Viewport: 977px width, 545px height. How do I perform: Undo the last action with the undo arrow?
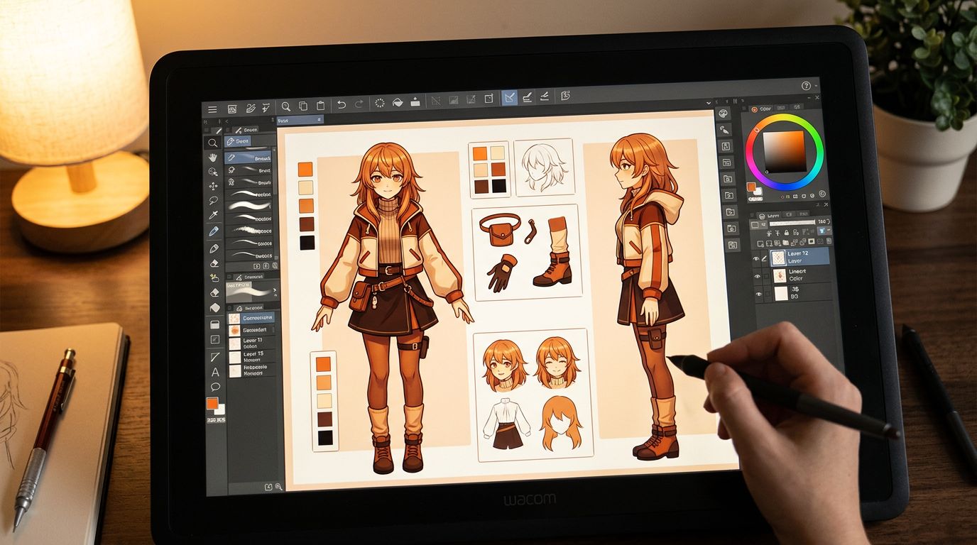[x=341, y=104]
